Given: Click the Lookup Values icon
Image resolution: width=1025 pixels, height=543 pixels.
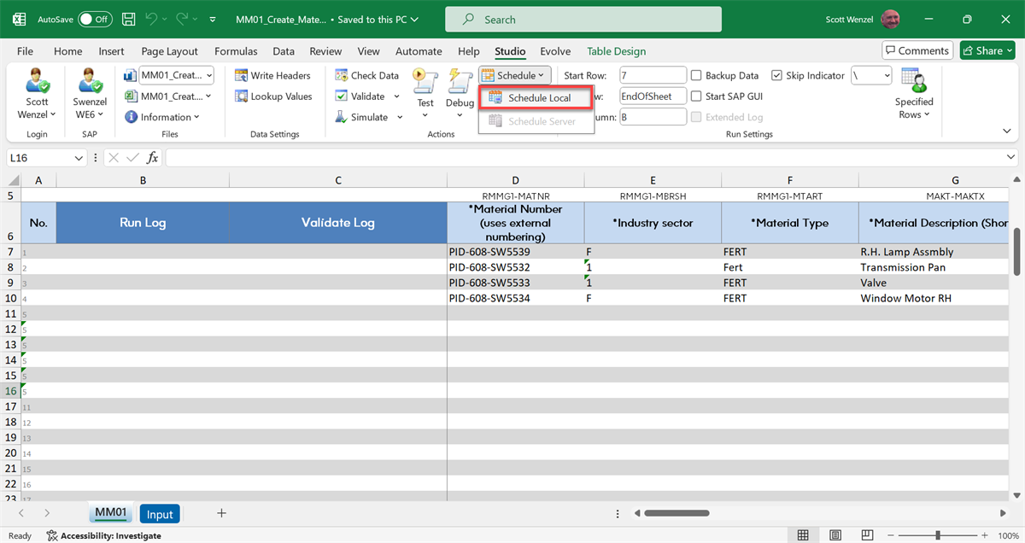Looking at the screenshot, I should point(241,96).
